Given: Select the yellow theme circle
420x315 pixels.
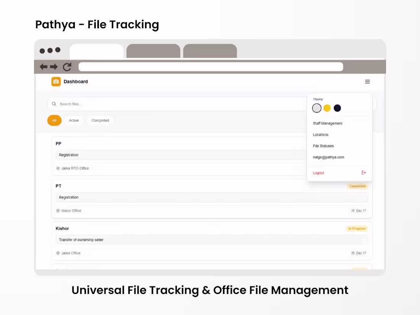Looking at the screenshot, I should click(327, 108).
